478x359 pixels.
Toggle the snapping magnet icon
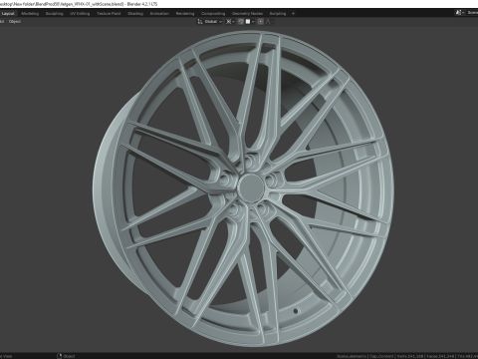tap(241, 22)
